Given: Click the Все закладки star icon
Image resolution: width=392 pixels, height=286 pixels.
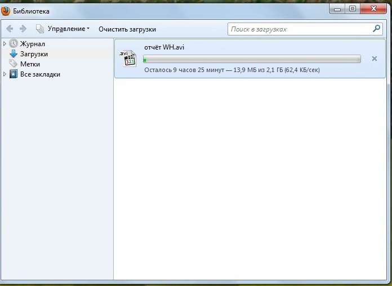Looking at the screenshot, I should pyautogui.click(x=14, y=74).
